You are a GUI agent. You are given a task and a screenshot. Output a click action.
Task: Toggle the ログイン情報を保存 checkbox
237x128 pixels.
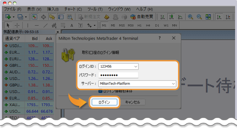point(100,91)
